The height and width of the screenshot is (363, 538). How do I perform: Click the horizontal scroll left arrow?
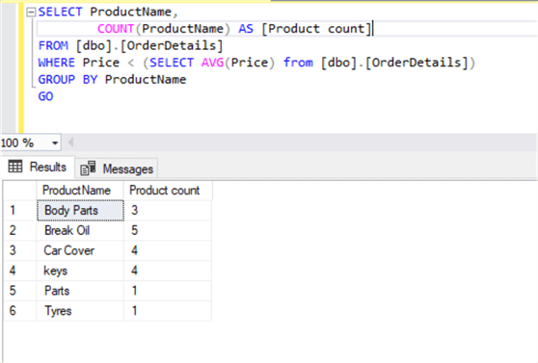coord(70,143)
